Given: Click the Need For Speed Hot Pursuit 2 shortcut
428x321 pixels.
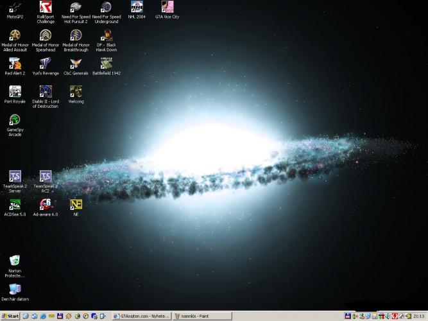Looking at the screenshot, I should 76,8.
